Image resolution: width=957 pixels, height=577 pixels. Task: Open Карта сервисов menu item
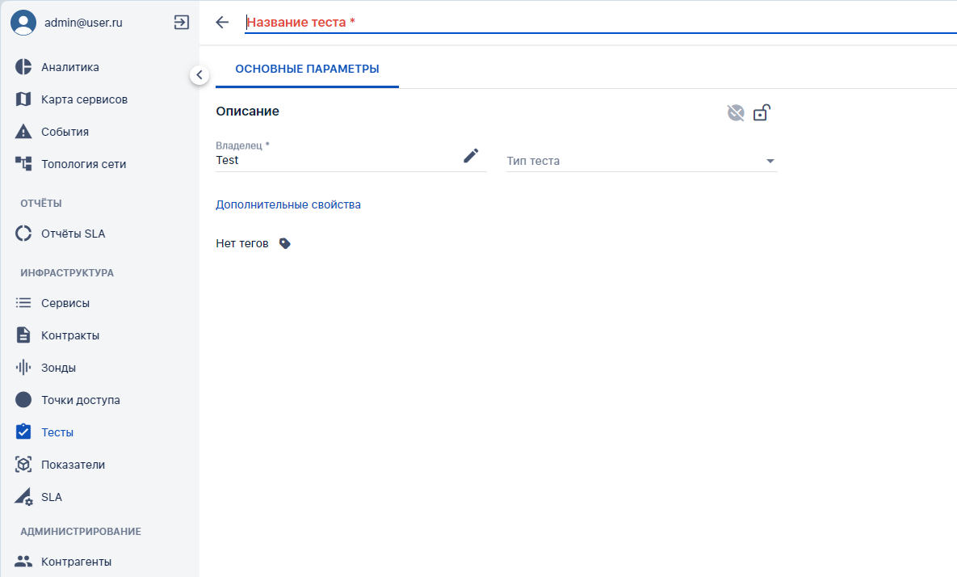[x=84, y=99]
